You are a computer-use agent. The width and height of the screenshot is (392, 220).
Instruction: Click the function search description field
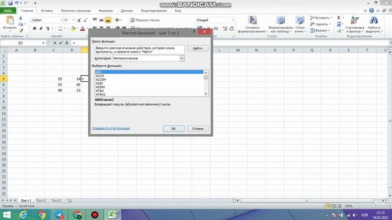pyautogui.click(x=140, y=50)
